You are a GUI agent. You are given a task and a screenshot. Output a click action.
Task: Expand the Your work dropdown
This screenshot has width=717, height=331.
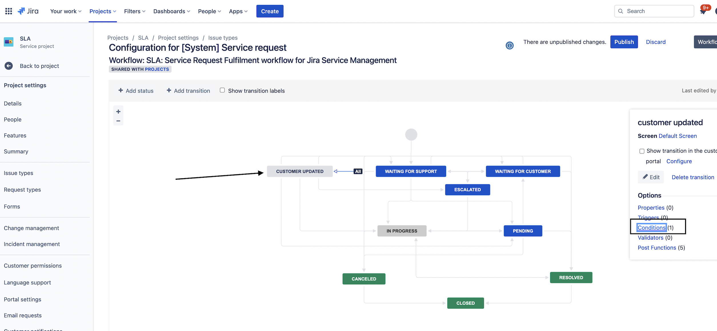pyautogui.click(x=66, y=11)
